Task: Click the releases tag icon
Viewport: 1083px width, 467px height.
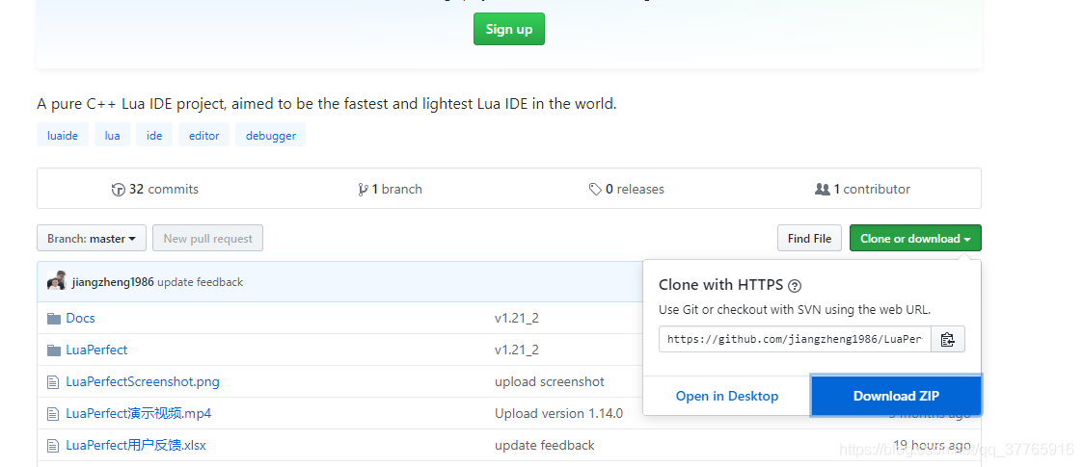Action: coord(595,190)
